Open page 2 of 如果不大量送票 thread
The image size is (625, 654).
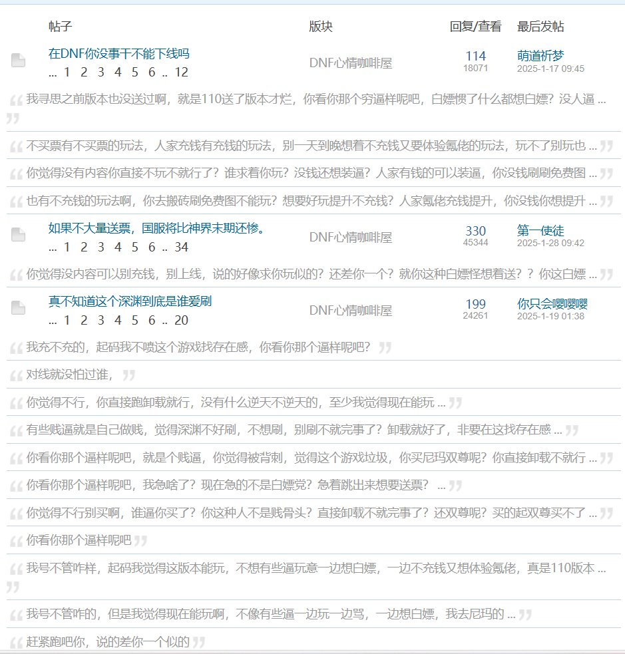tap(84, 247)
